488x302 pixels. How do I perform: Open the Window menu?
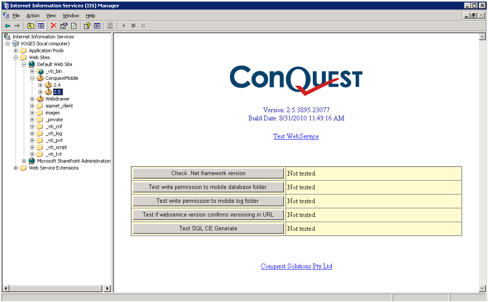pos(71,16)
